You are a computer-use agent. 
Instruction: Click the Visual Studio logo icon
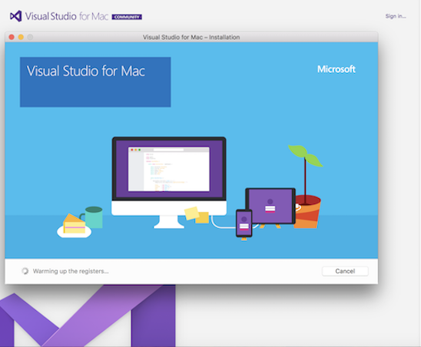tap(16, 16)
